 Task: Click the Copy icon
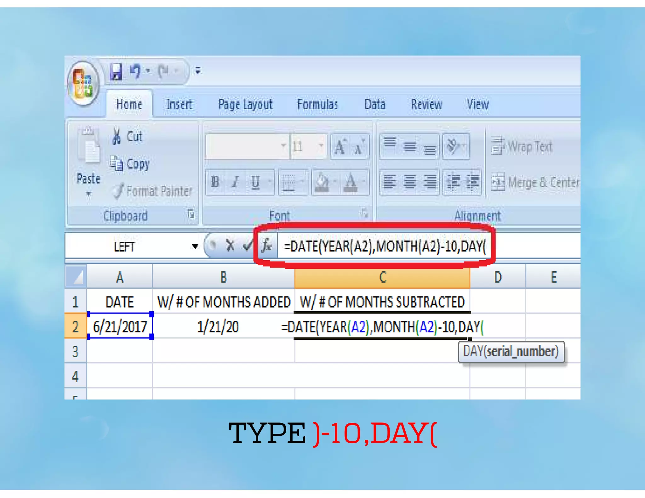pyautogui.click(x=117, y=164)
